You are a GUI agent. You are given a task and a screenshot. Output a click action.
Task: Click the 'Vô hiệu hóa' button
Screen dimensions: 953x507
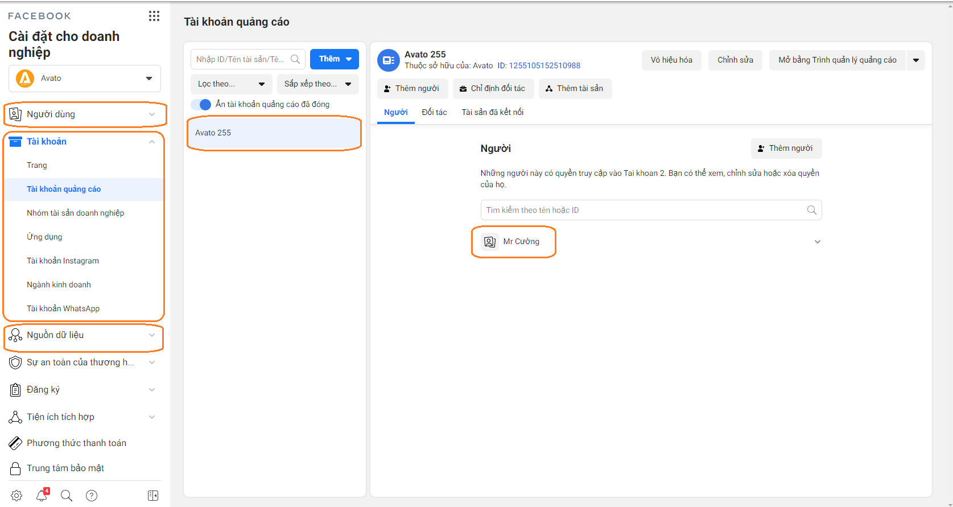coord(671,60)
